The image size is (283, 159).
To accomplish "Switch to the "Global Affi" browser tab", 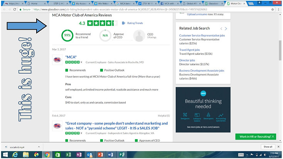I will tap(192, 3).
